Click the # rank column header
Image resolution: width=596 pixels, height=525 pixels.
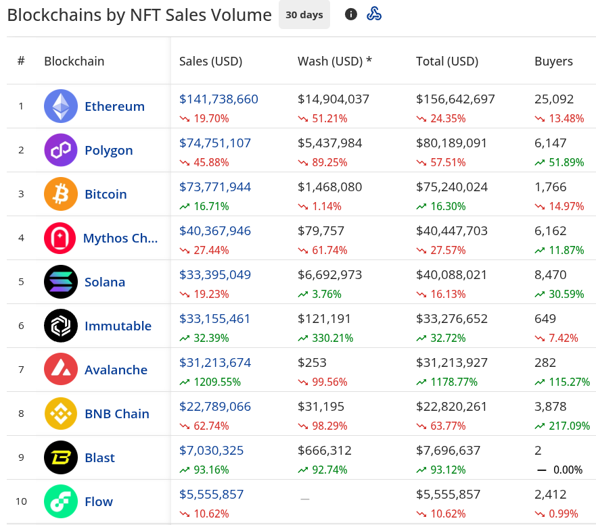click(21, 61)
